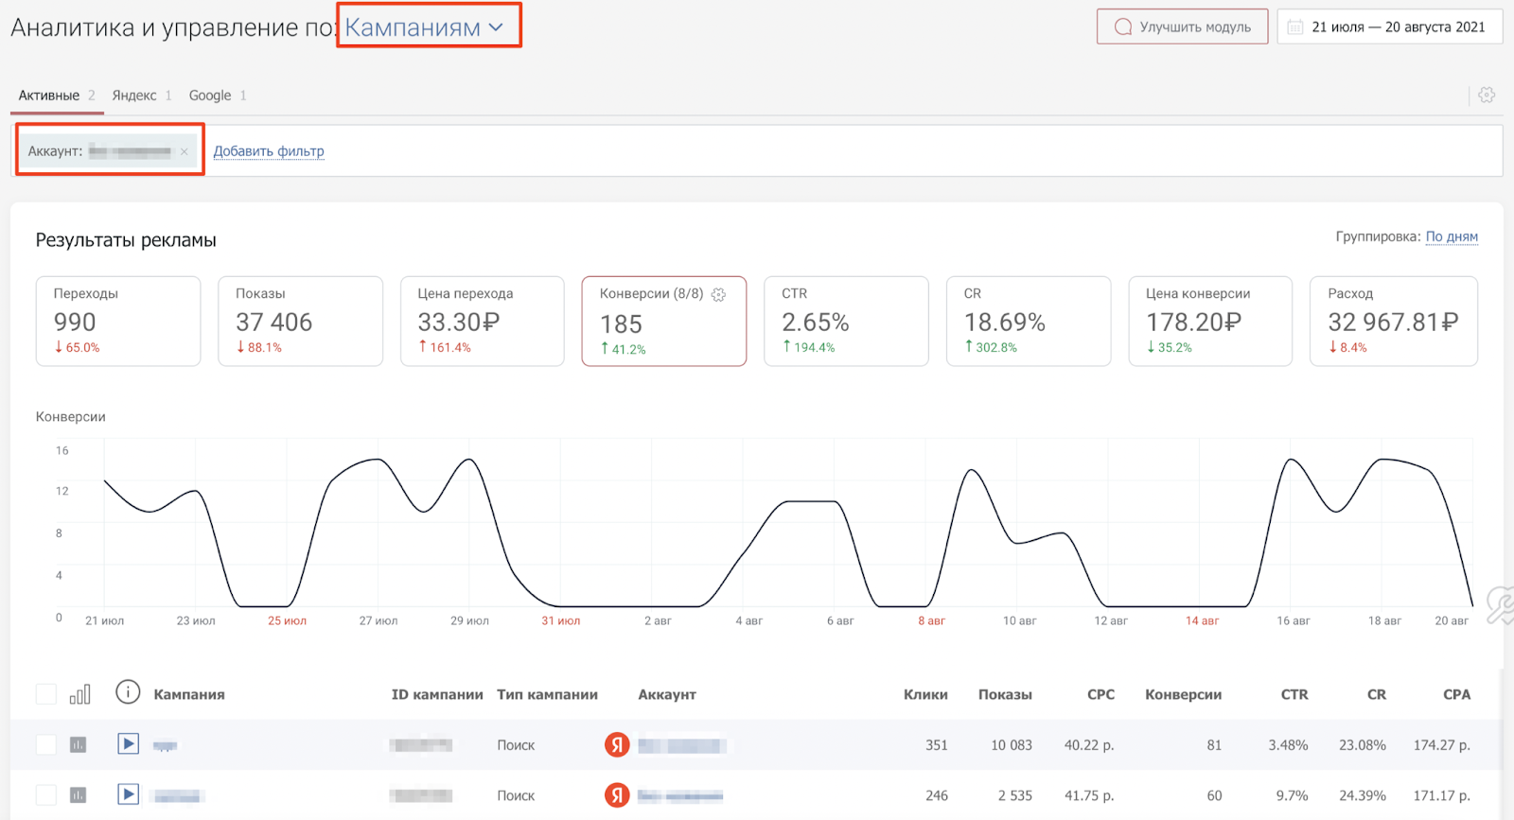Click the wrench tool icon at right edge

click(1500, 605)
